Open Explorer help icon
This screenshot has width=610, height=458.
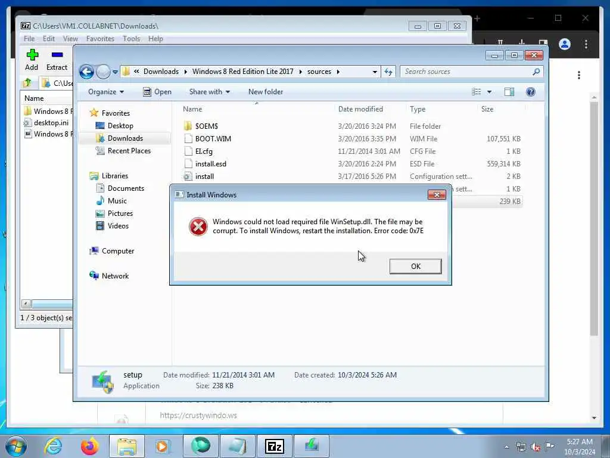530,92
